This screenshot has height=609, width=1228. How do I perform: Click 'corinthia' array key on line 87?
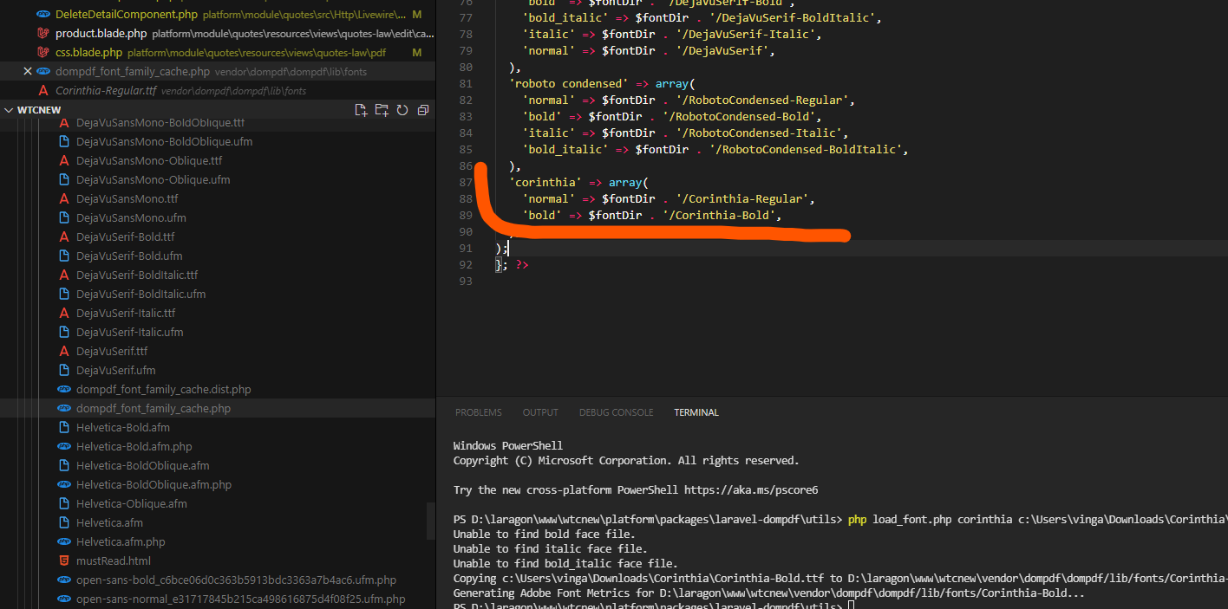545,182
